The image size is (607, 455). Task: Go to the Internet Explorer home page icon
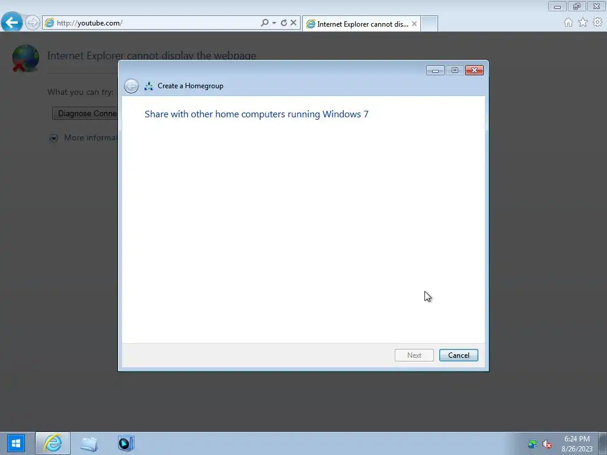[x=568, y=23]
